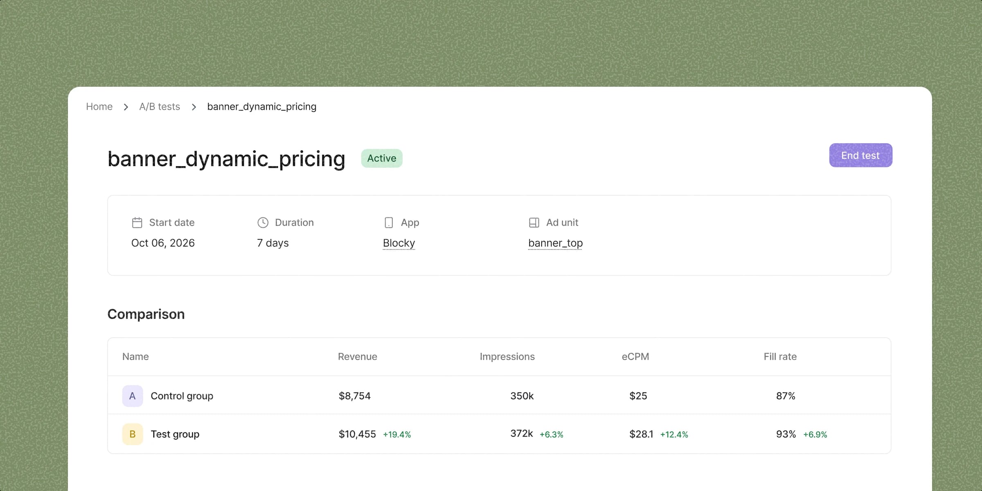Click the Active status badge
Viewport: 982px width, 491px height.
point(382,158)
